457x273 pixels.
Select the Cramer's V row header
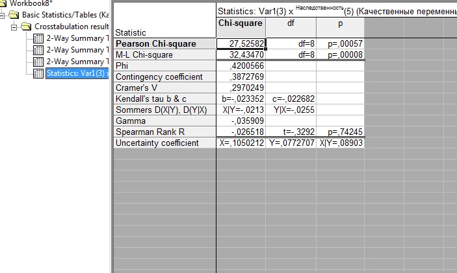(x=165, y=88)
